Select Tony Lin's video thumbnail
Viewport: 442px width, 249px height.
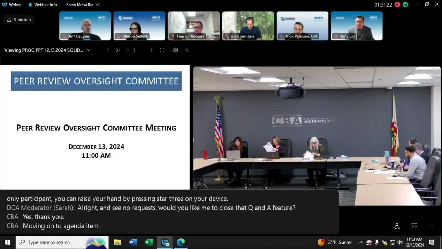pyautogui.click(x=357, y=26)
